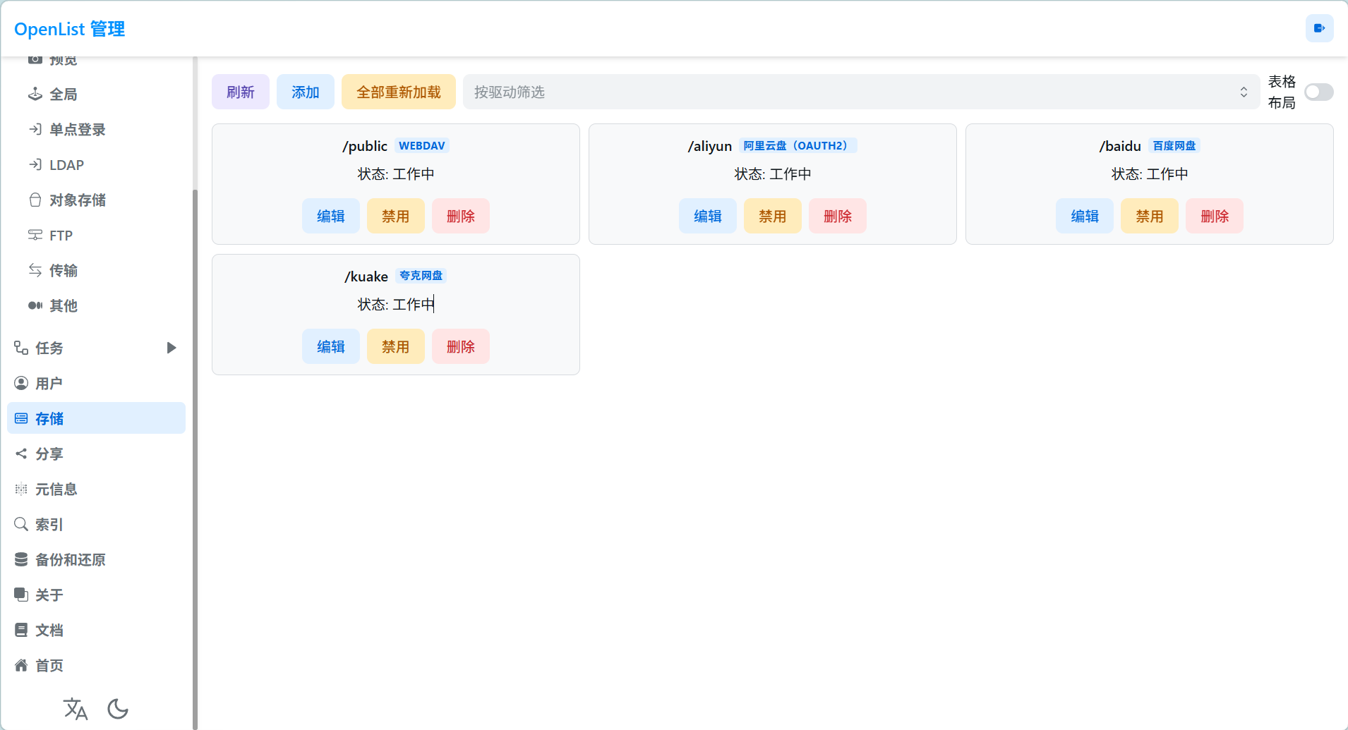Image resolution: width=1348 pixels, height=730 pixels.
Task: Click the 刷新 refresh button
Action: click(x=241, y=92)
